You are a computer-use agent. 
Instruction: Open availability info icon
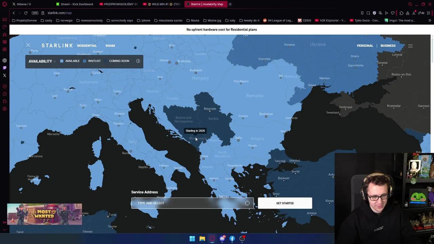(x=138, y=61)
